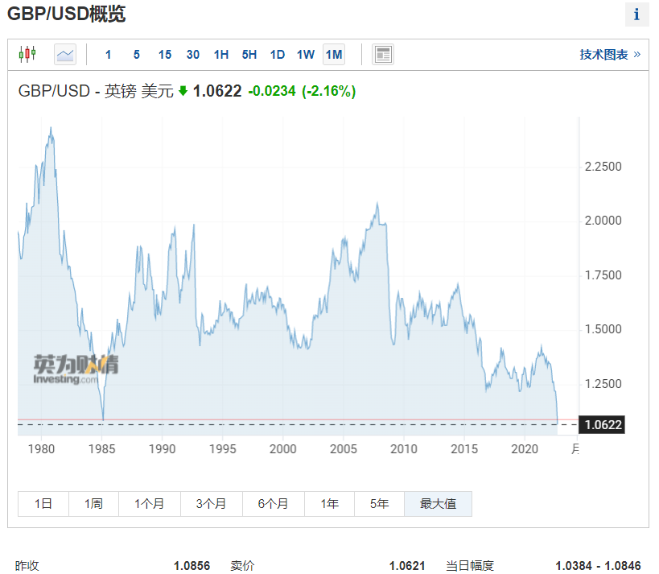Image resolution: width=659 pixels, height=574 pixels.
Task: Click the info icon beside GBP/USD概览
Action: tap(636, 14)
